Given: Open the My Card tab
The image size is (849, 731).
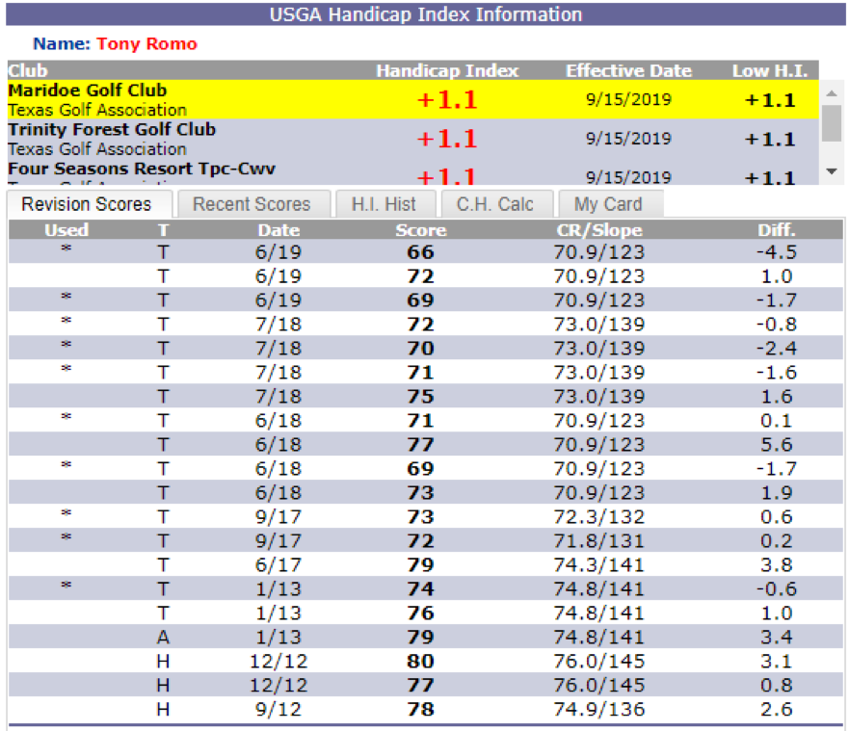Looking at the screenshot, I should (607, 204).
